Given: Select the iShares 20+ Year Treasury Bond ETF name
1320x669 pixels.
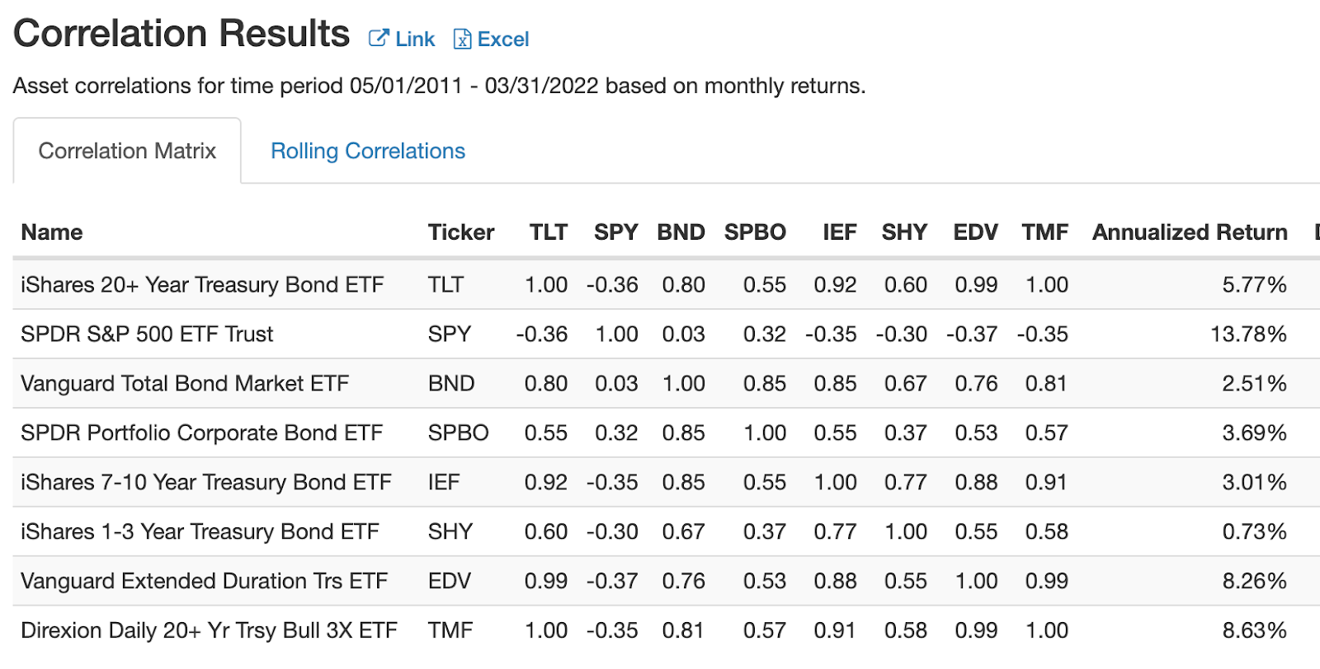Looking at the screenshot, I should pos(202,285).
